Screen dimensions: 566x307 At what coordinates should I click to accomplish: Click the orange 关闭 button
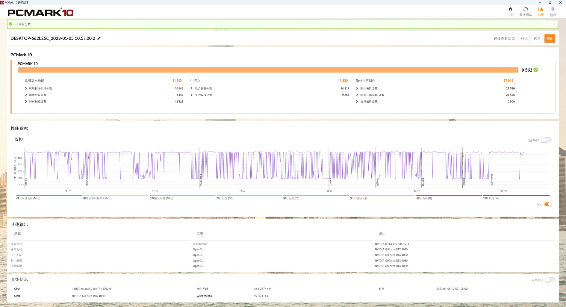click(x=550, y=39)
